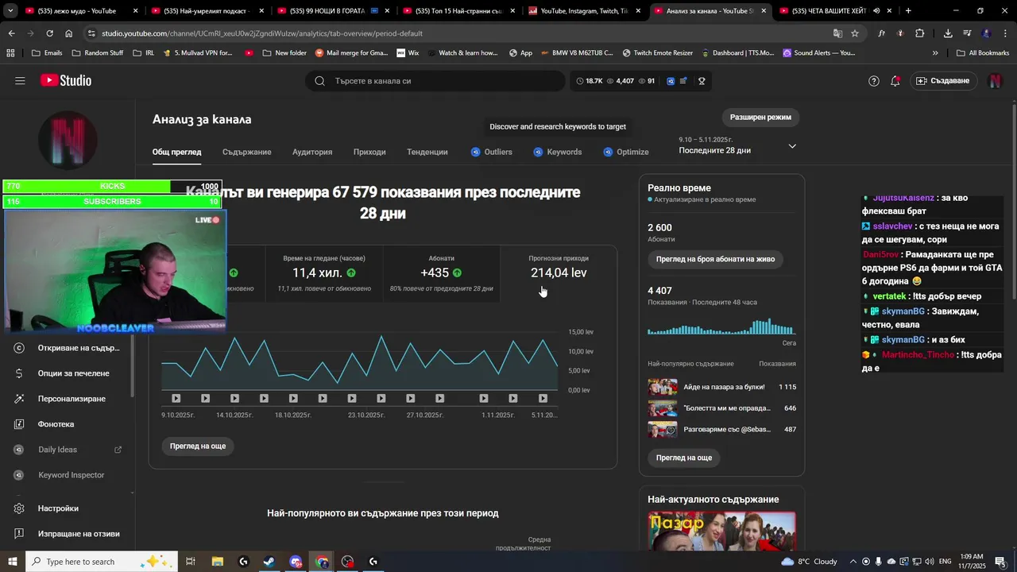Show more bookmarks with the chevron
Viewport: 1017px width, 572px height.
(x=935, y=53)
